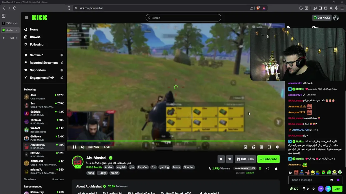
Task: Open video player settings gear
Action: pos(277,147)
